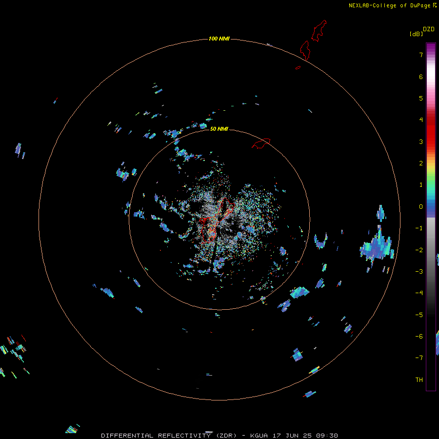This screenshot has width=439, height=439.
Task: Click the positive 2 value on the scale
Action: click(421, 163)
